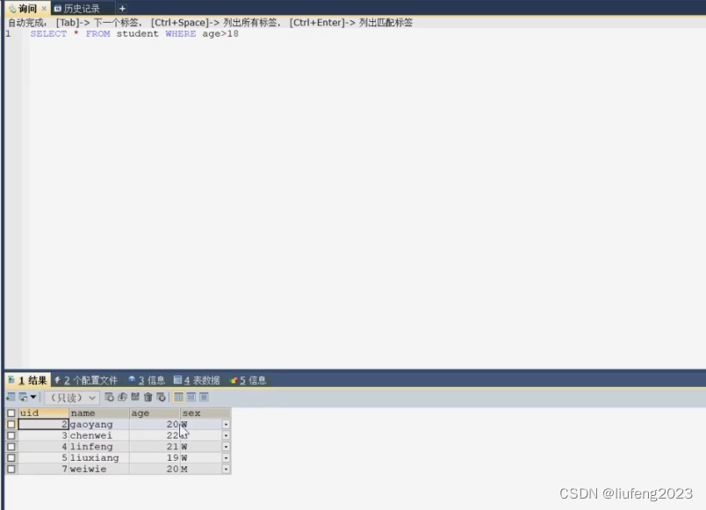Image resolution: width=706 pixels, height=510 pixels.
Task: Click the export result set icon
Action: point(11,397)
